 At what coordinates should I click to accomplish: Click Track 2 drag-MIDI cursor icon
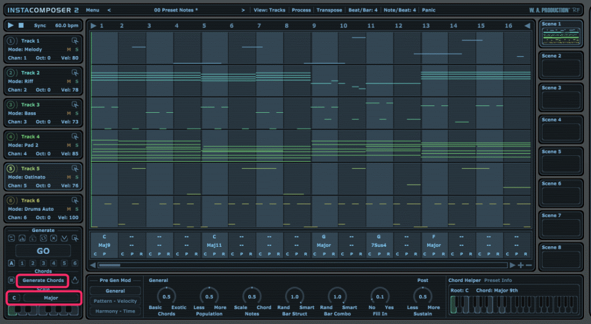point(75,73)
